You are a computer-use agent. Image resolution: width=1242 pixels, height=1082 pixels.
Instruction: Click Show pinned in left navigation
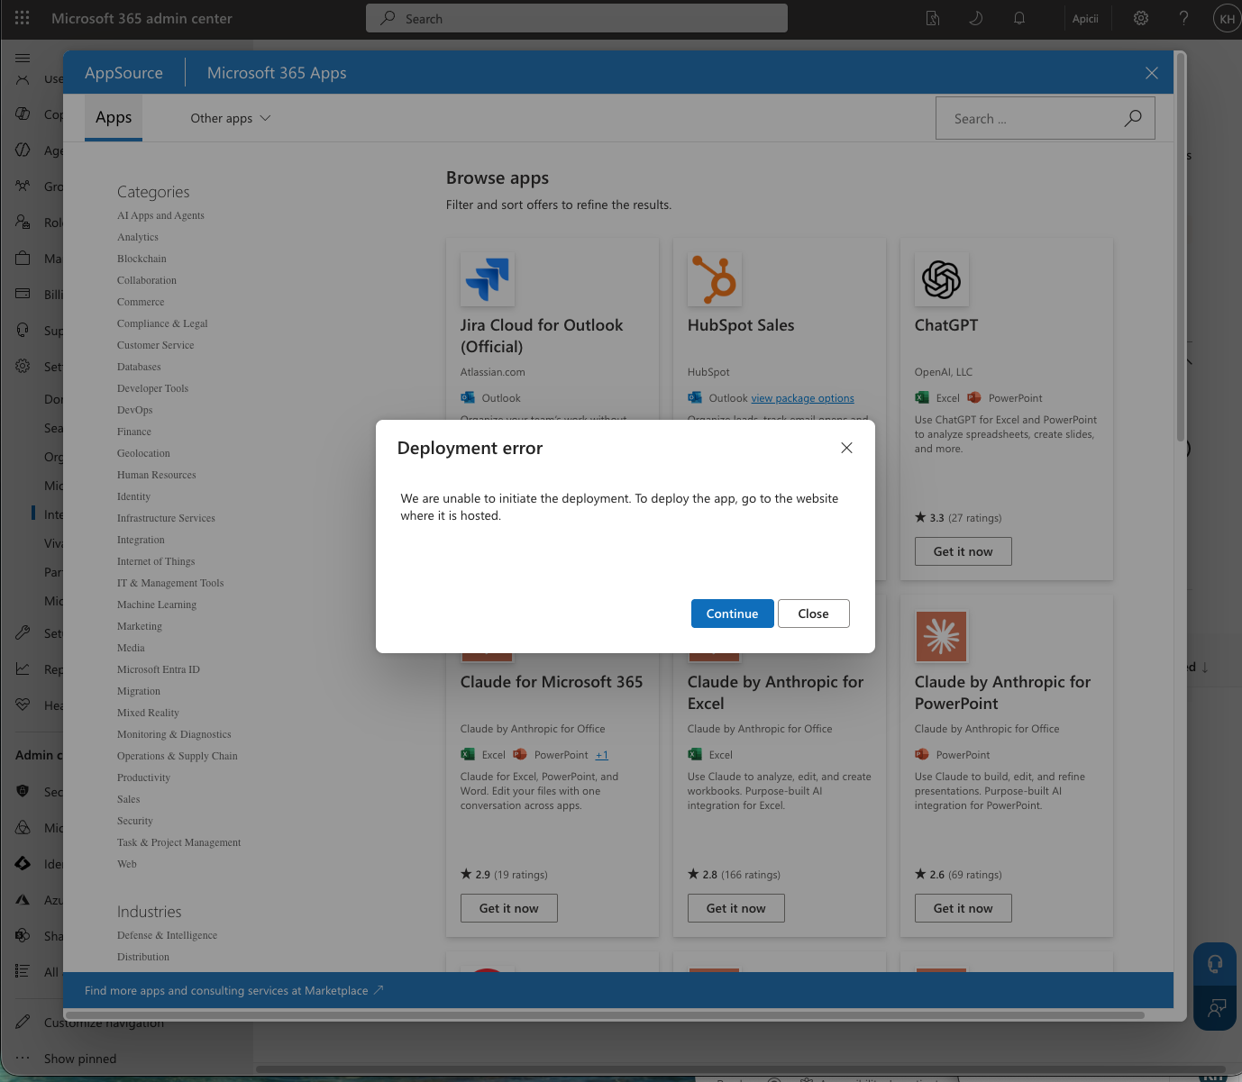pyautogui.click(x=80, y=1059)
